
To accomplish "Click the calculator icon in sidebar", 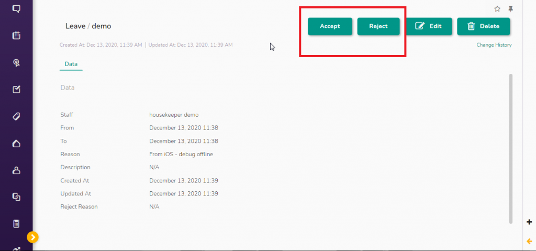I will (x=16, y=224).
